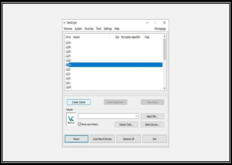Click the Dismount All button

(129, 139)
